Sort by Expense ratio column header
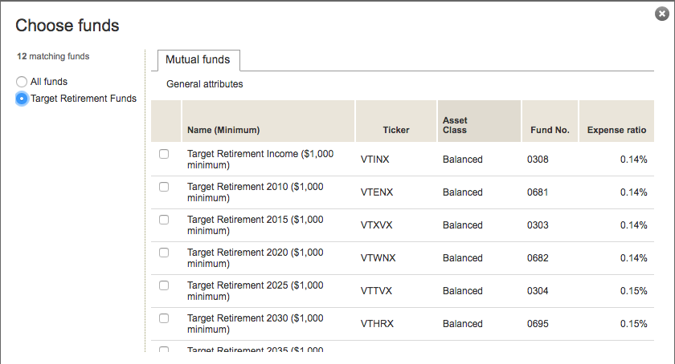The image size is (675, 364). [616, 130]
